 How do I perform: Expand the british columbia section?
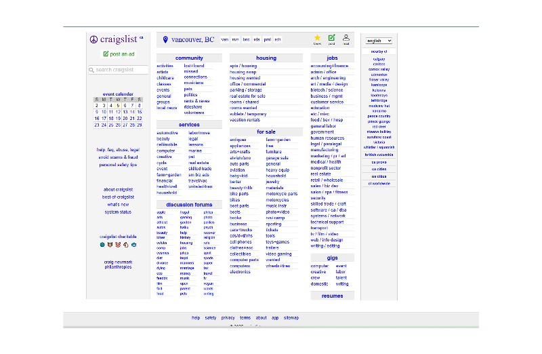pos(379,155)
